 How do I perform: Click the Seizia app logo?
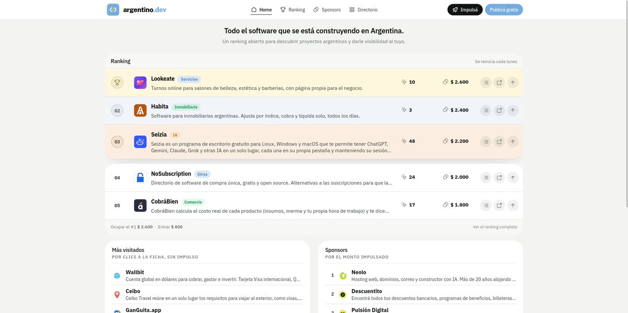click(140, 142)
